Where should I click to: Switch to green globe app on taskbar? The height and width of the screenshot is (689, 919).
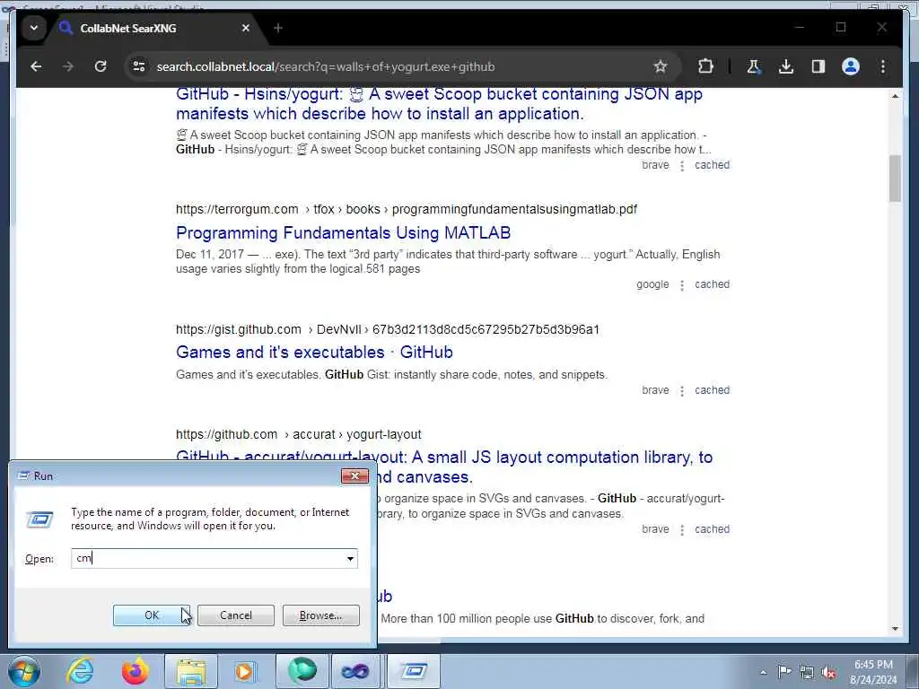(302, 671)
